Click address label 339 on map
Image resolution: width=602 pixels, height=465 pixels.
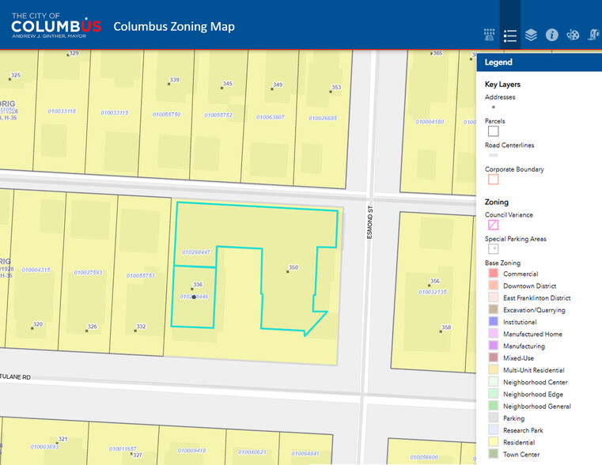point(175,80)
